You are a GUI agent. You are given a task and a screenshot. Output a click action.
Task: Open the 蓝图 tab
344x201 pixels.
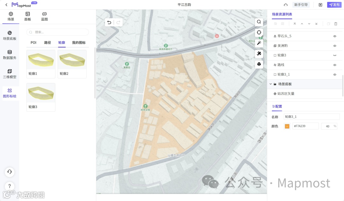click(44, 16)
